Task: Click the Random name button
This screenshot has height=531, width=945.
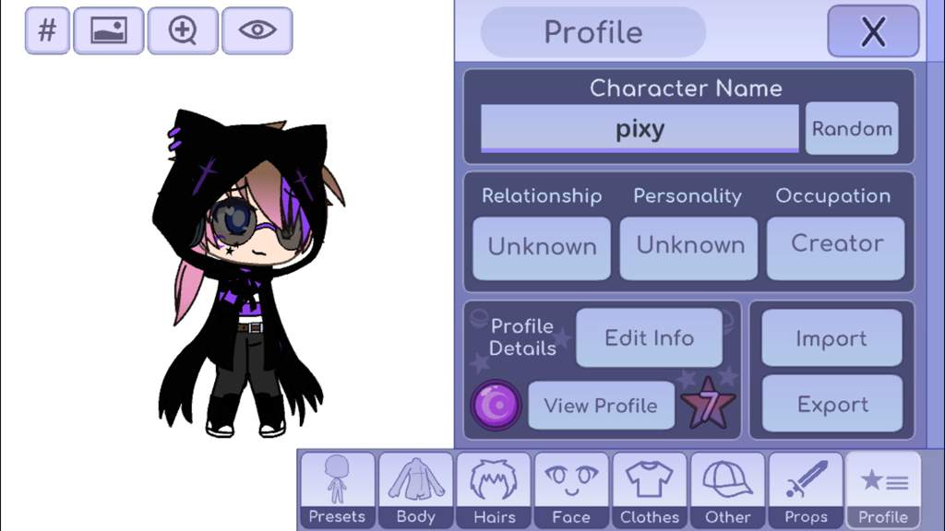Action: [x=852, y=128]
